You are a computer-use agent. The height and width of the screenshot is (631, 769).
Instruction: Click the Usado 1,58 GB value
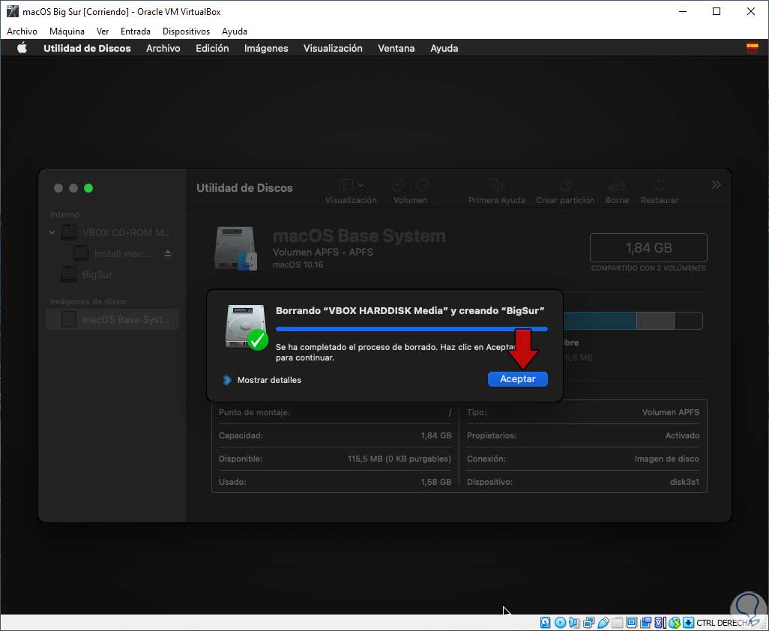(x=435, y=482)
